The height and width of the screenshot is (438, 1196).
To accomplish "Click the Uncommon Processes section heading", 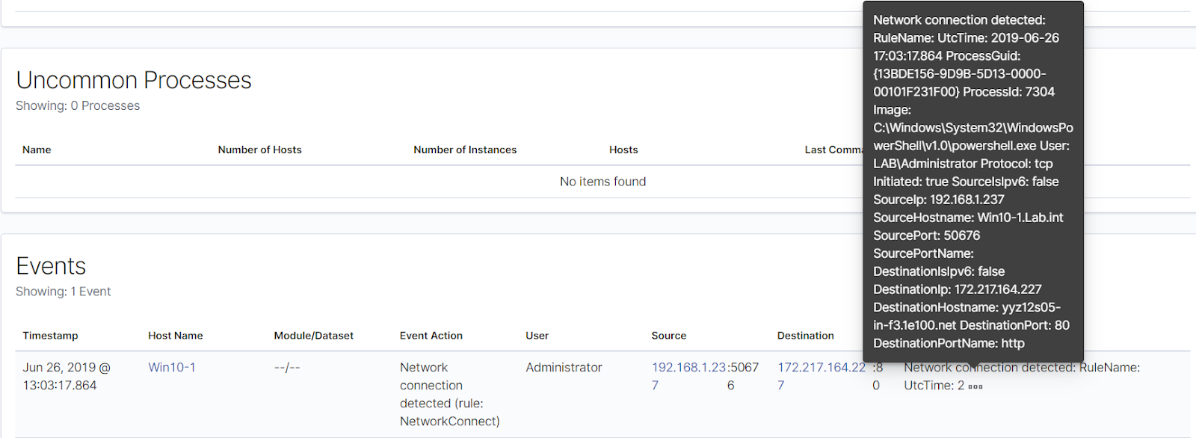I will tap(134, 80).
